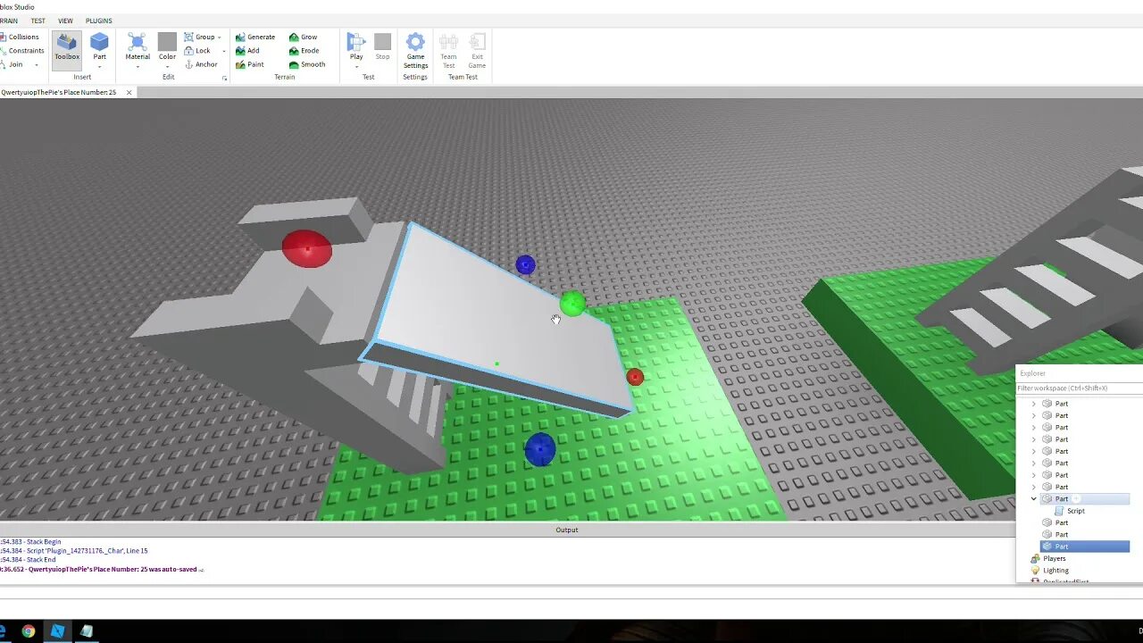Open the Toolbox panel button
This screenshot has width=1143, height=643.
(67, 50)
